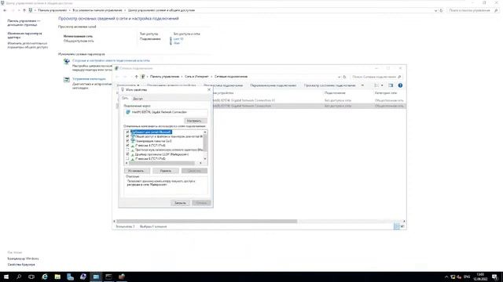This screenshot has height=282, width=503.
Task: Click Просмотр состояния подключения toolbar item
Action: [x=330, y=85]
